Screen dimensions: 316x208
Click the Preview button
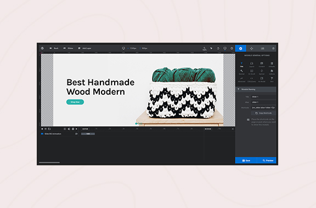(x=267, y=160)
